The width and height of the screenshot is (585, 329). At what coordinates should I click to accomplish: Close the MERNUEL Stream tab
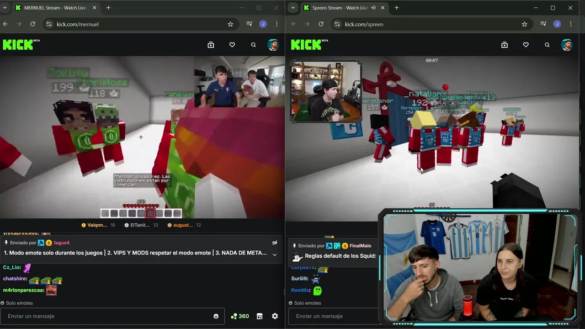click(95, 8)
